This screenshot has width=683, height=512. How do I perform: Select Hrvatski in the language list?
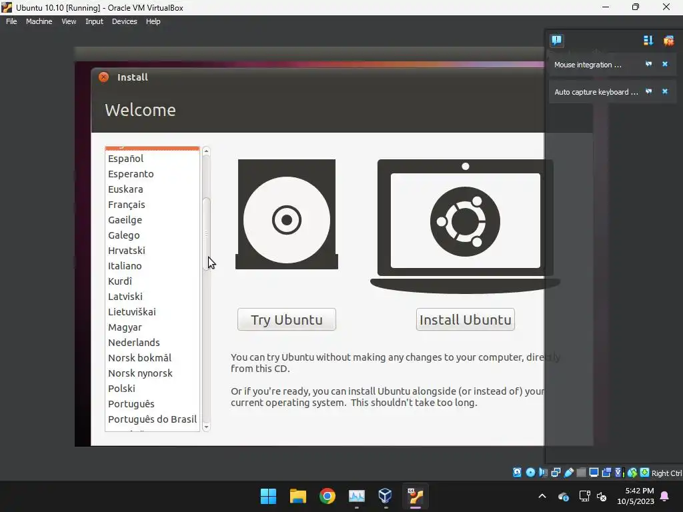[152, 251]
